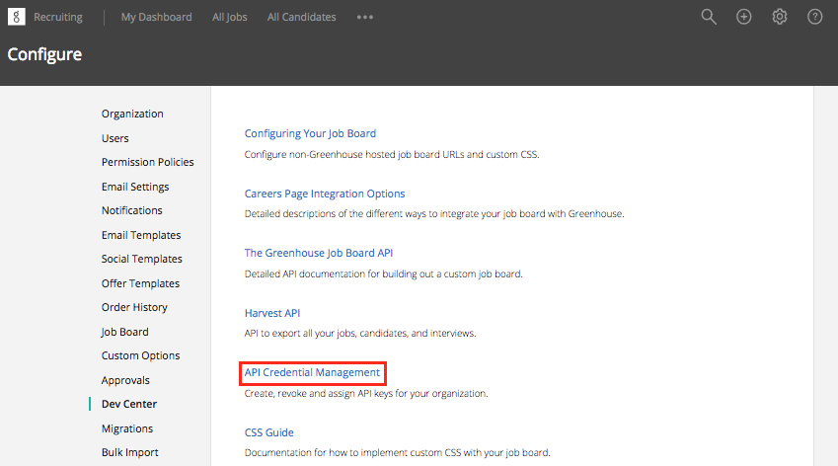The width and height of the screenshot is (838, 466).
Task: Open The Greenhouse Job Board API link
Action: tap(319, 253)
